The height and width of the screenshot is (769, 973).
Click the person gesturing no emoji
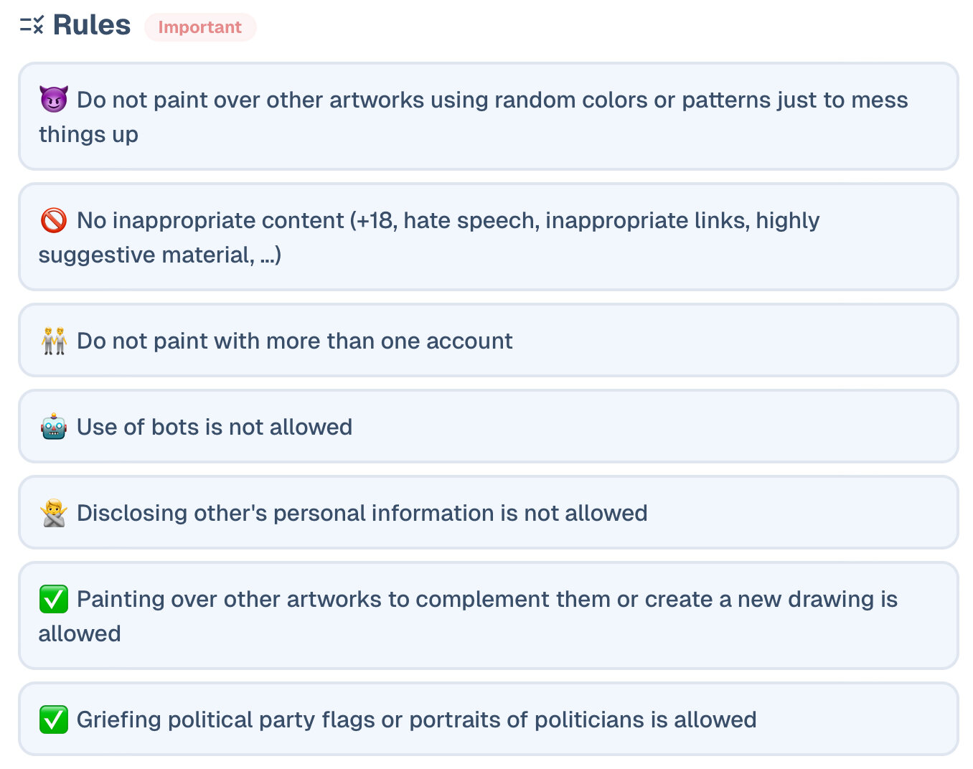tap(54, 513)
